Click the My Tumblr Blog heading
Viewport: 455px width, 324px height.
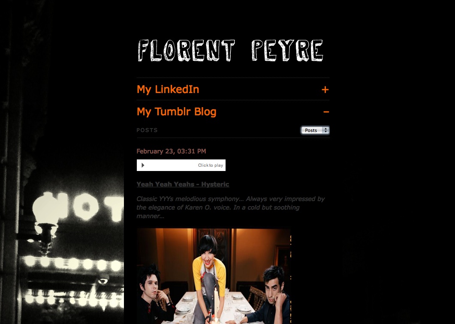tap(176, 112)
